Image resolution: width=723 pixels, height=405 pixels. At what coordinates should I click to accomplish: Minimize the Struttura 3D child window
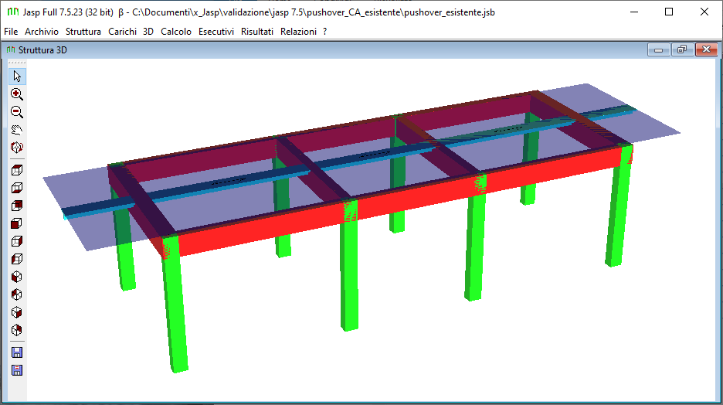click(658, 49)
